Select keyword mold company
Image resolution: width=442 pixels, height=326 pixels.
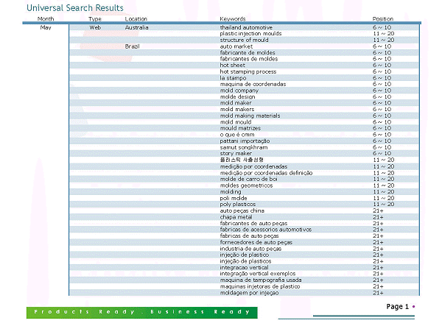[239, 91]
